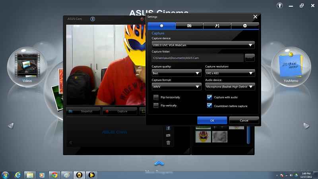Click the trash delete icon in ASUS Cam

point(168,143)
